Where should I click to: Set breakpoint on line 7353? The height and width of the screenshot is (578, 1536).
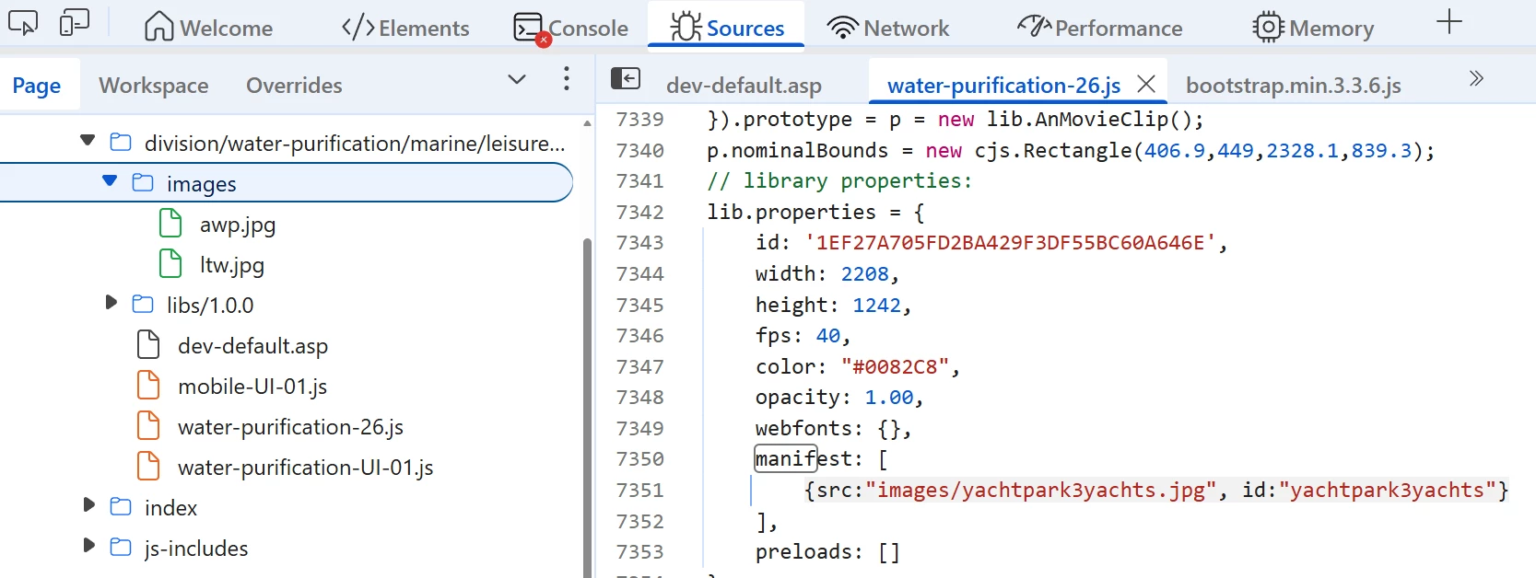[x=639, y=552]
